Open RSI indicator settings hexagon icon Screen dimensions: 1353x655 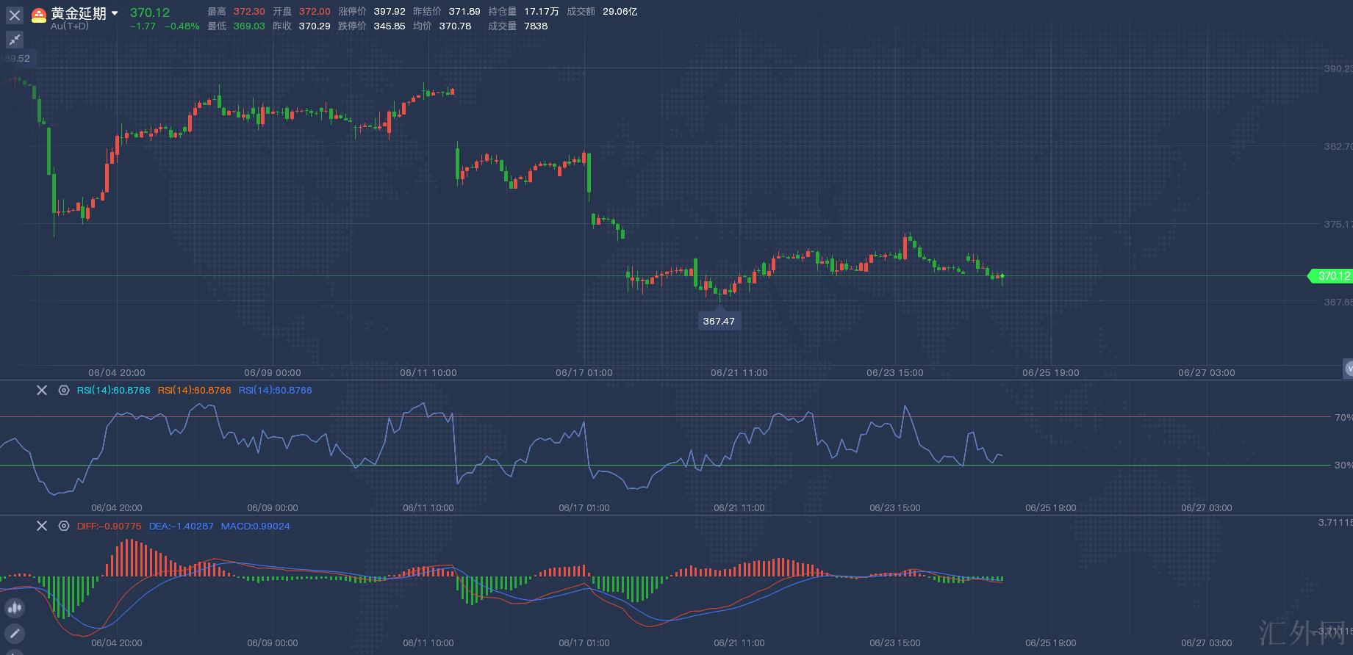(x=64, y=391)
